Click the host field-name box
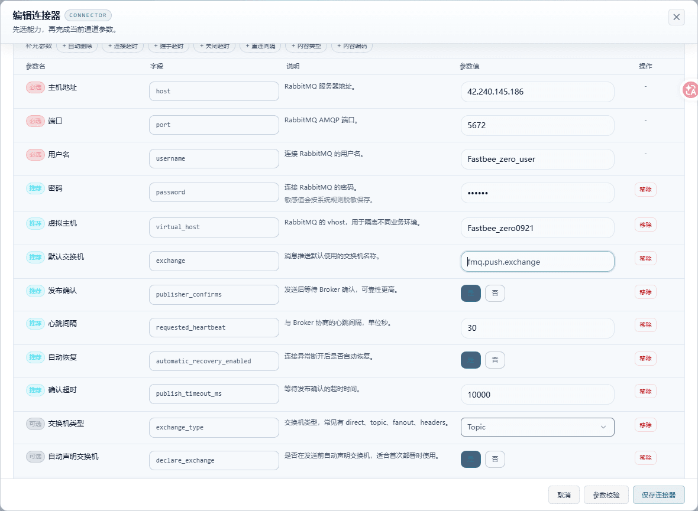 (x=214, y=91)
